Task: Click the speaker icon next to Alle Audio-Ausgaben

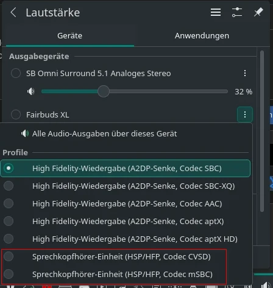Action: coord(25,133)
